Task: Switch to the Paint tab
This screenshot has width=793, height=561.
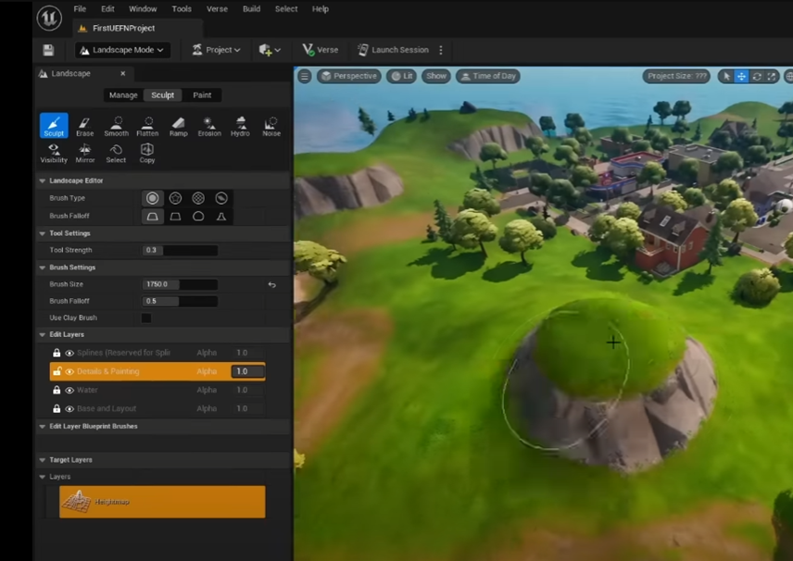Action: (202, 95)
